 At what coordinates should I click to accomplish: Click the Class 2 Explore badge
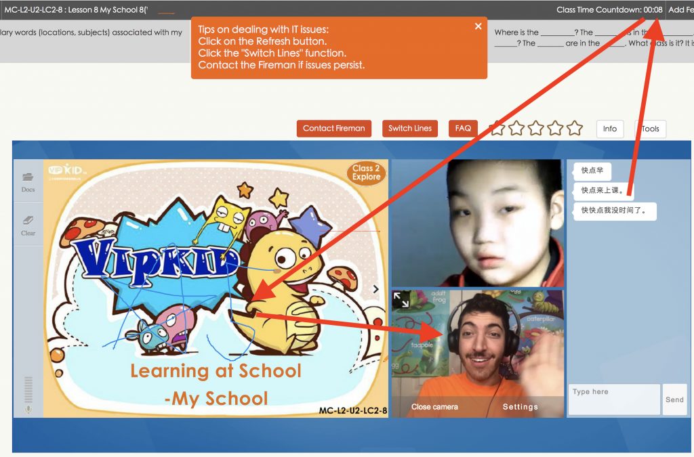click(x=367, y=173)
